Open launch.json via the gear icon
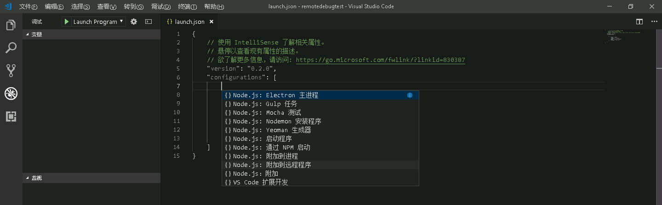This screenshot has width=662, height=205. click(x=134, y=22)
